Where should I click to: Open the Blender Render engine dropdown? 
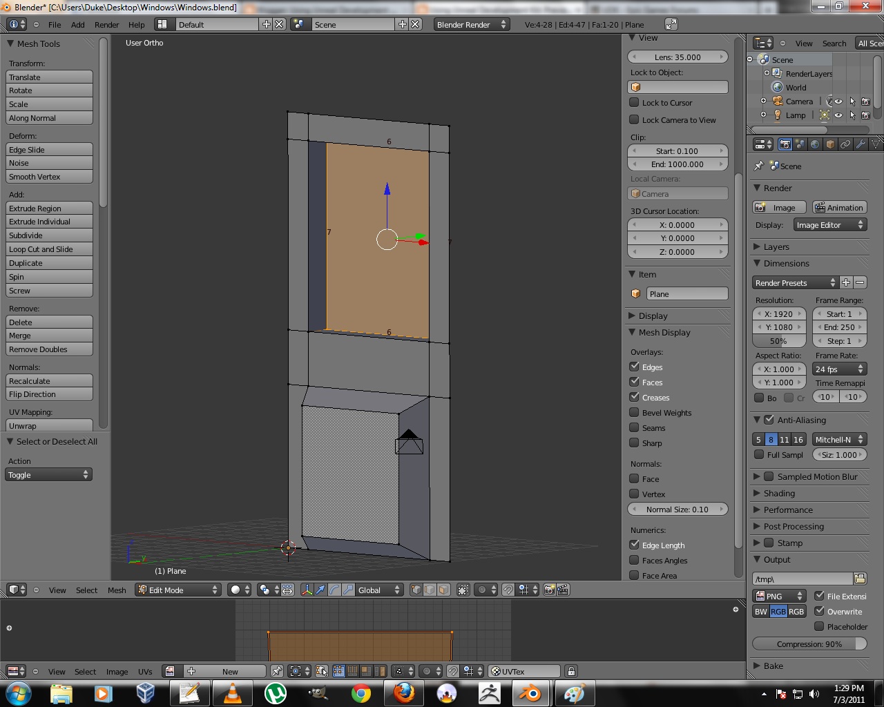(x=471, y=24)
